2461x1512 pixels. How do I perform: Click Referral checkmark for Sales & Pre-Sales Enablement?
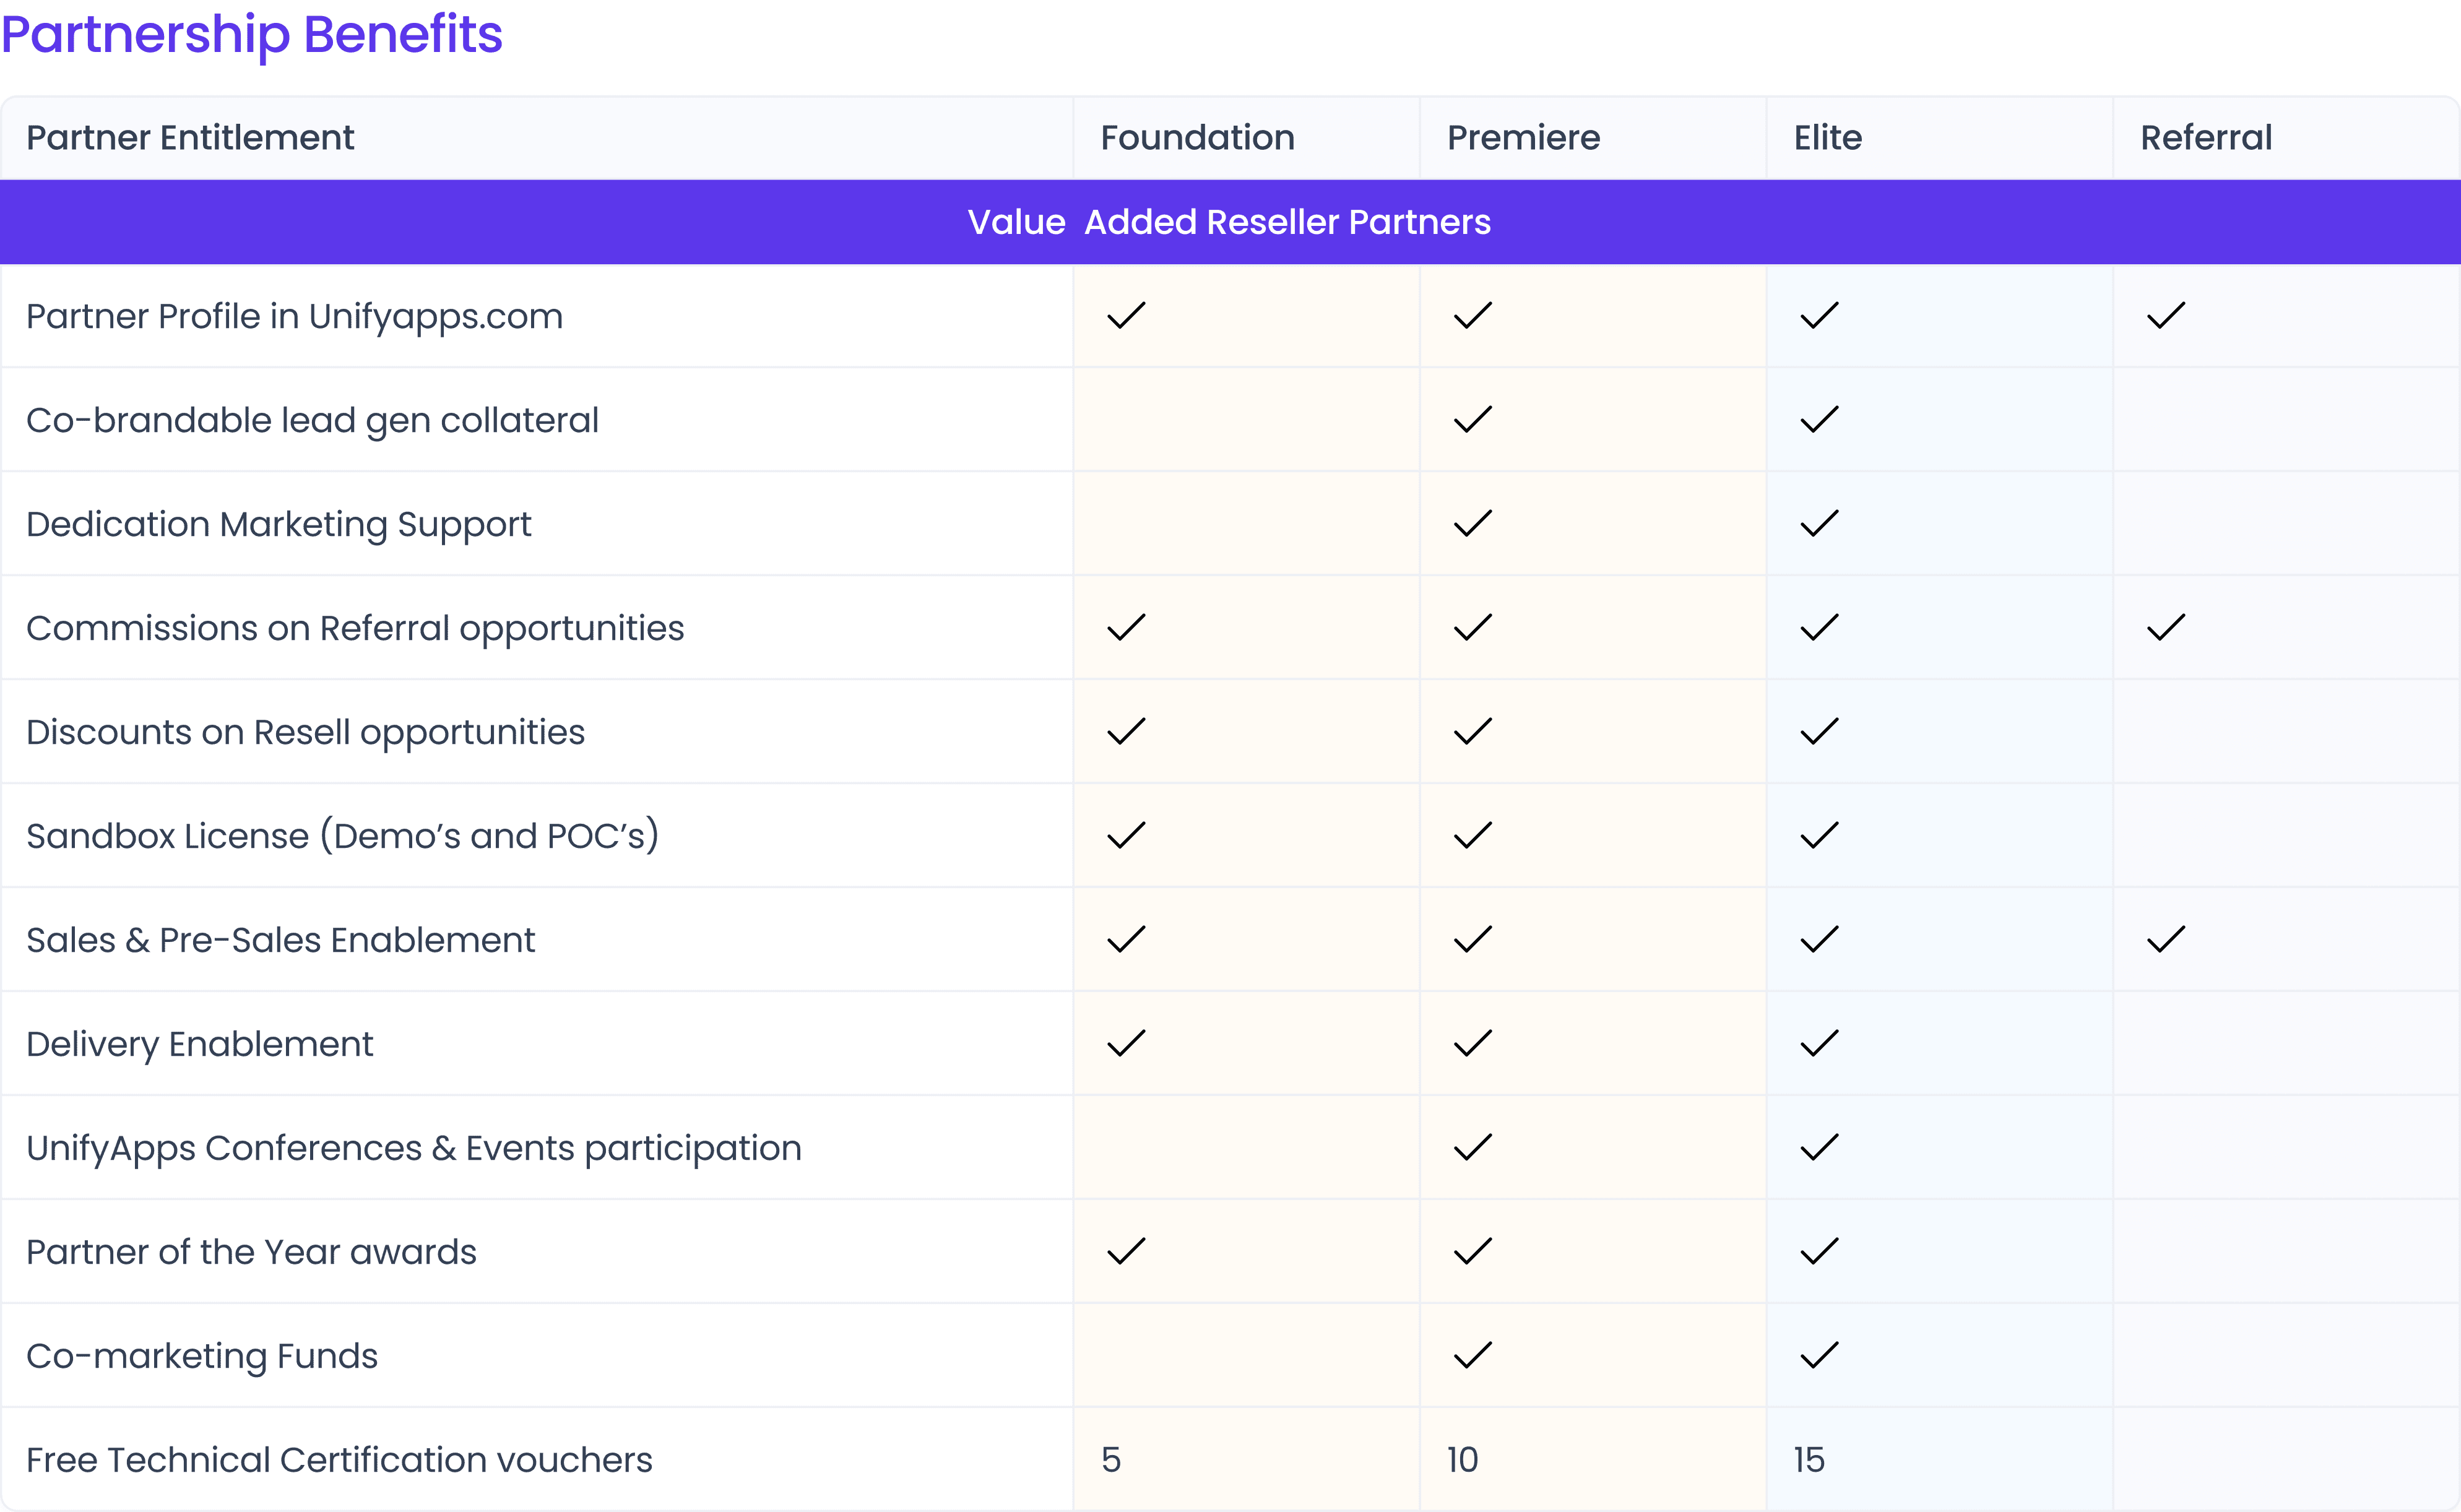2166,940
